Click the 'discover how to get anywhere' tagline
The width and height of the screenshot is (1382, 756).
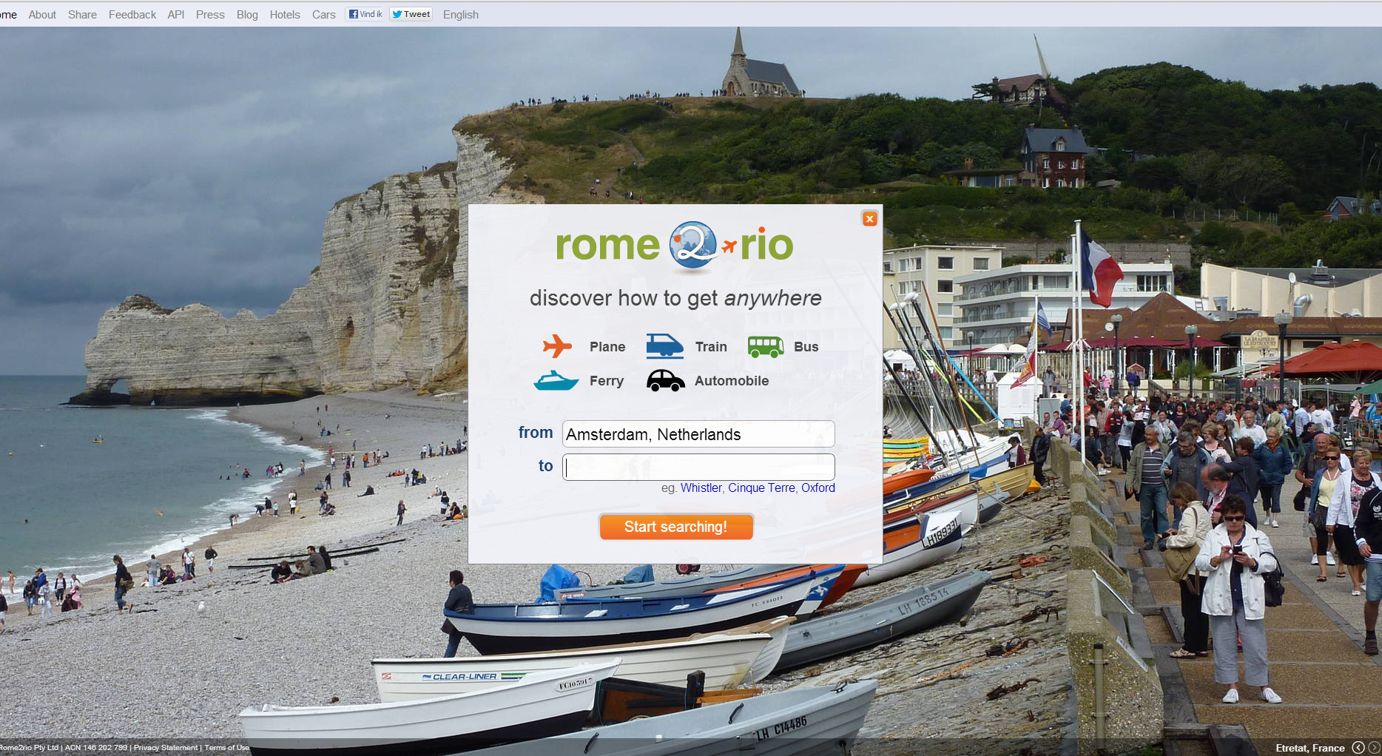click(675, 298)
